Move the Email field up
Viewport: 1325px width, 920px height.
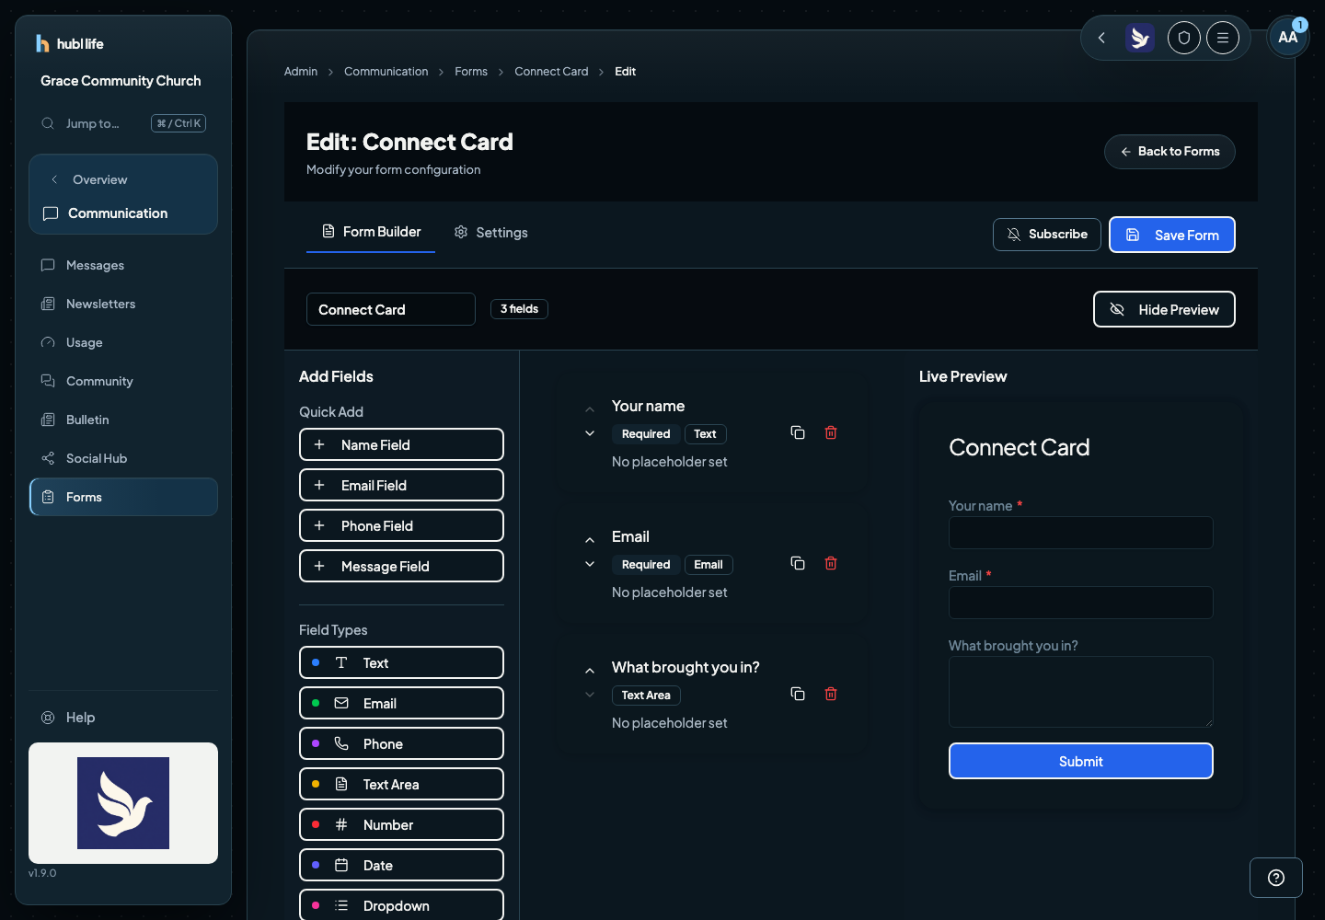(590, 540)
